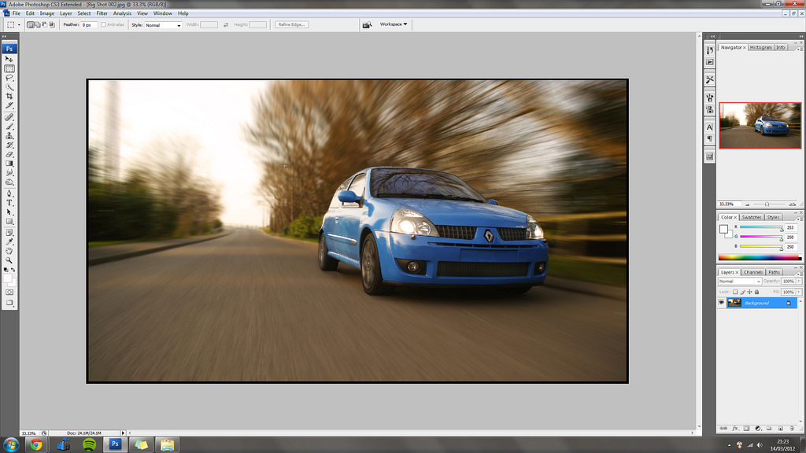Launch Spotify from the taskbar
Viewport: 806px width, 453px height.
[x=90, y=444]
